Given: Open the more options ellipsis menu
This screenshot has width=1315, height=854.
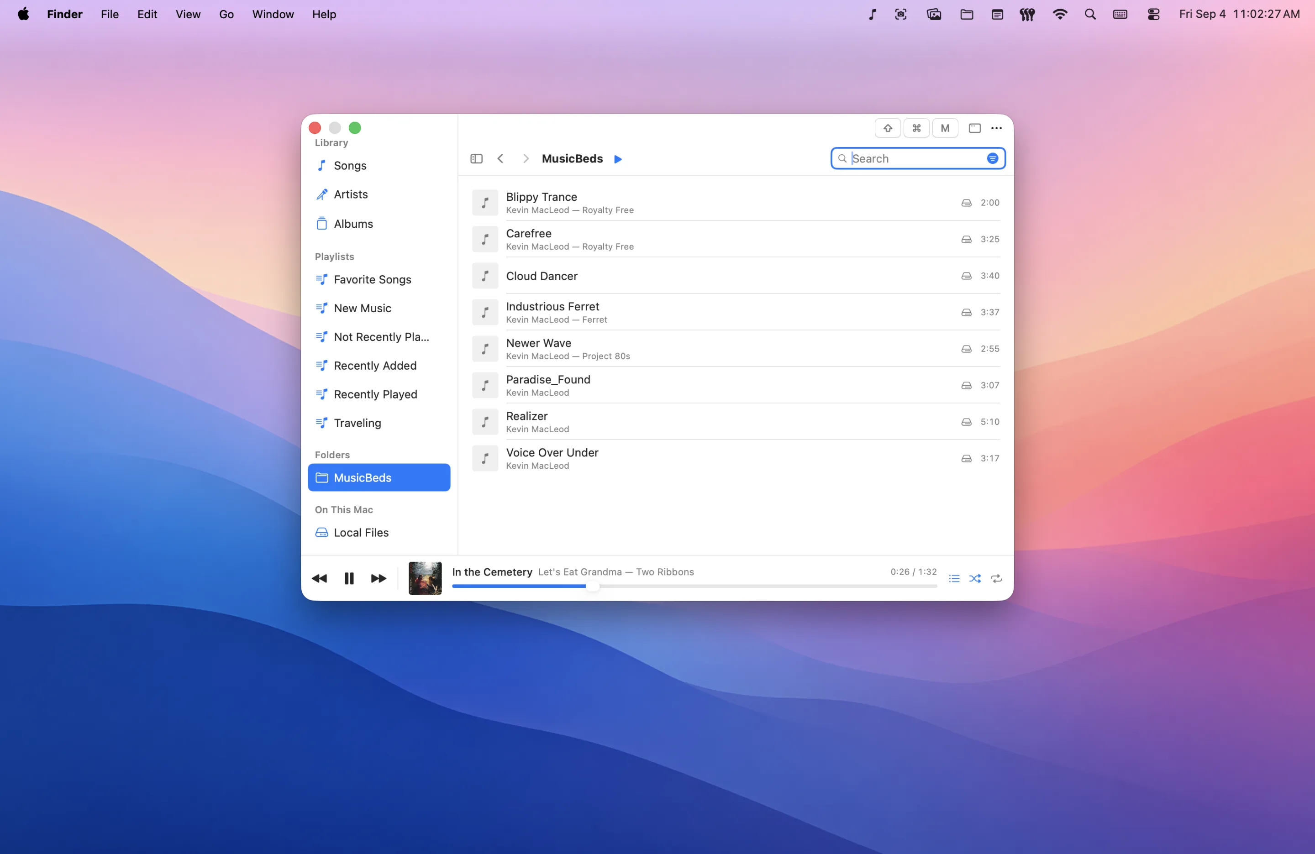Looking at the screenshot, I should (996, 128).
